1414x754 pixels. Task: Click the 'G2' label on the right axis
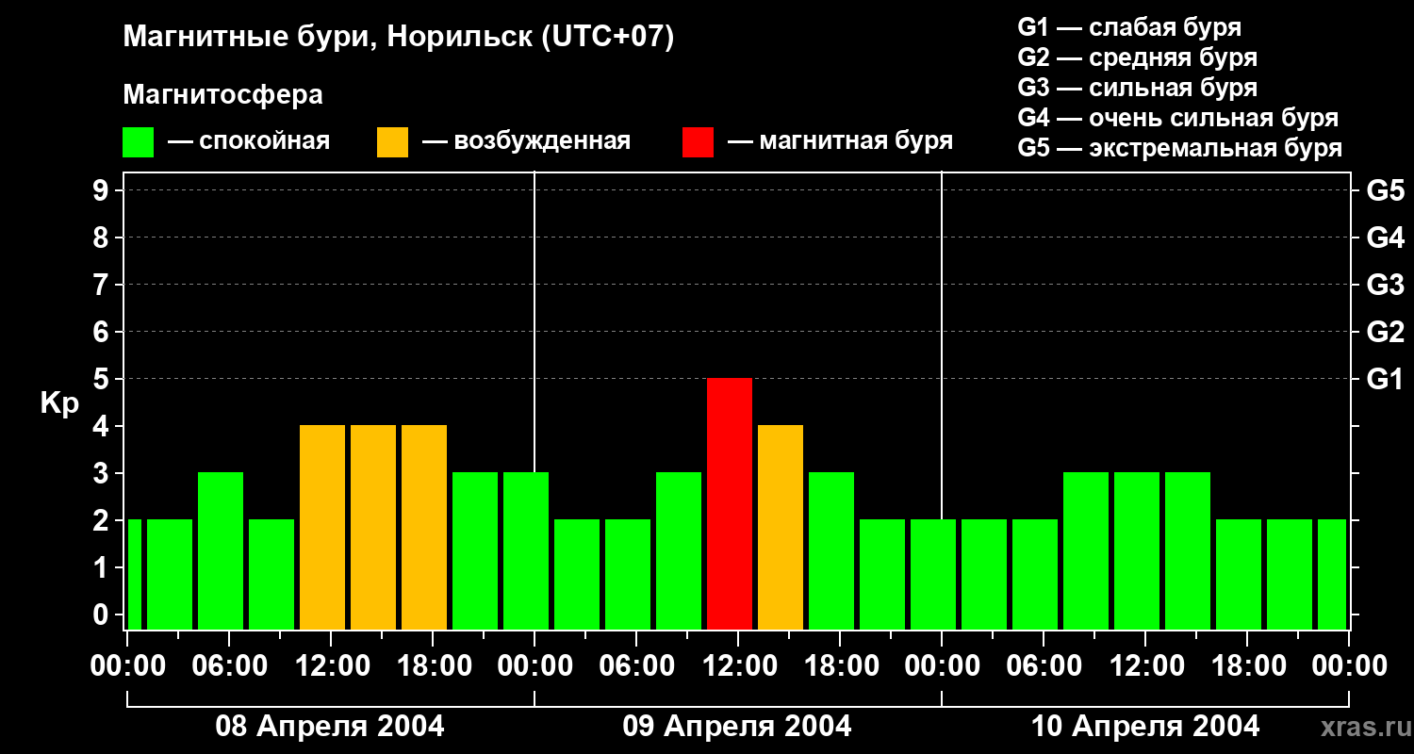click(1385, 332)
